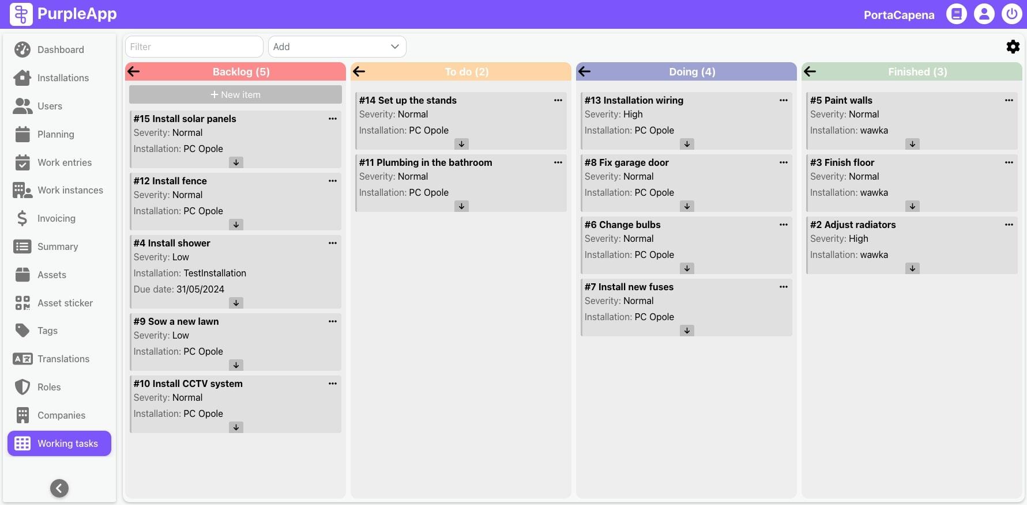Select Asset sticker in sidebar
This screenshot has height=505, width=1027.
(65, 303)
